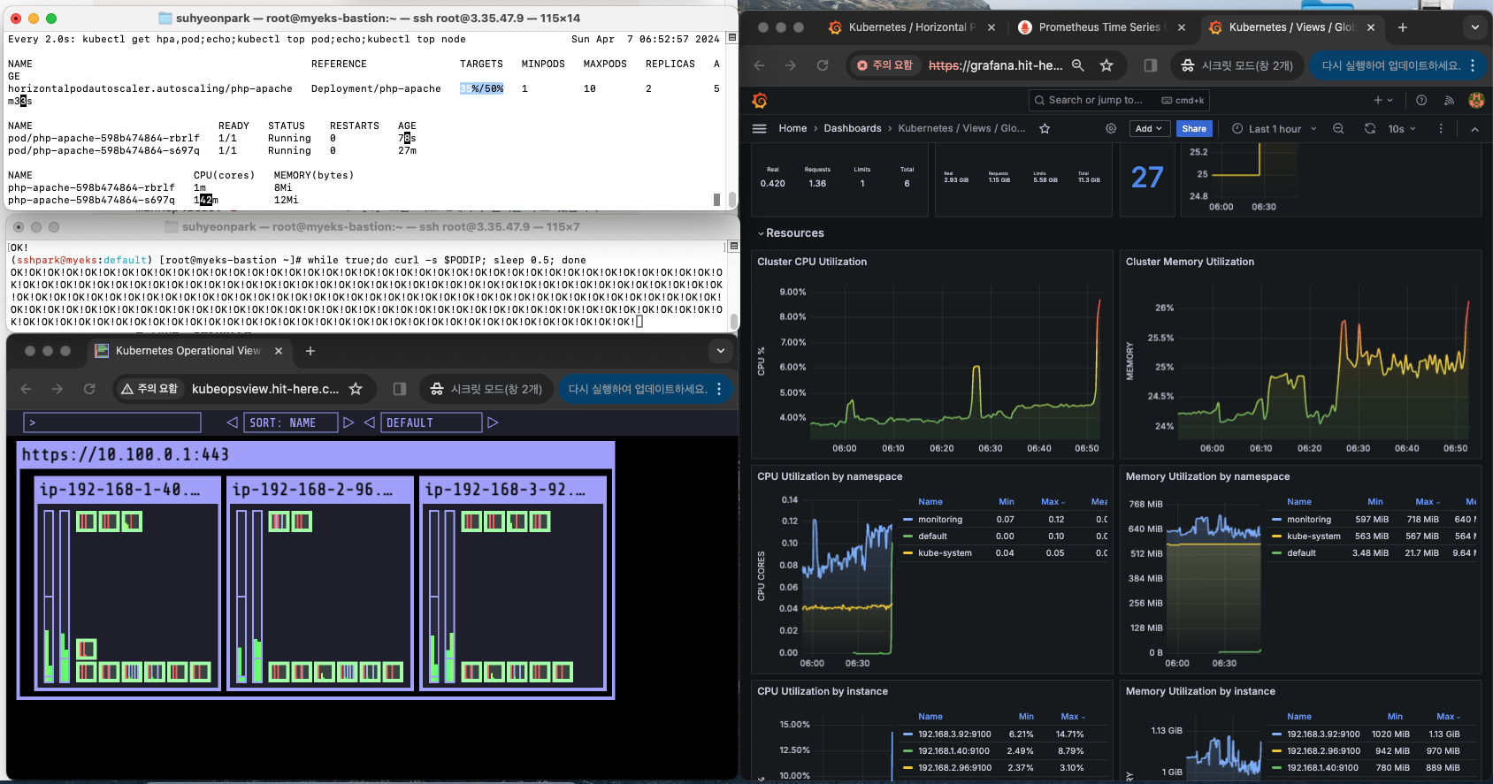
Task: Click the Share button in Grafana
Action: [x=1194, y=128]
